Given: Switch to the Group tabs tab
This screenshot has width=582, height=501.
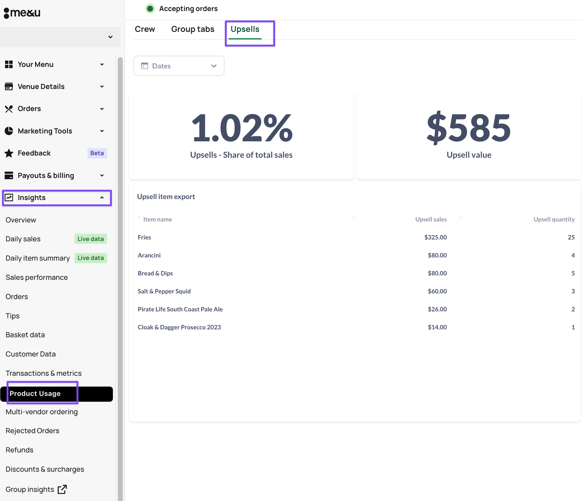Looking at the screenshot, I should pyautogui.click(x=193, y=29).
